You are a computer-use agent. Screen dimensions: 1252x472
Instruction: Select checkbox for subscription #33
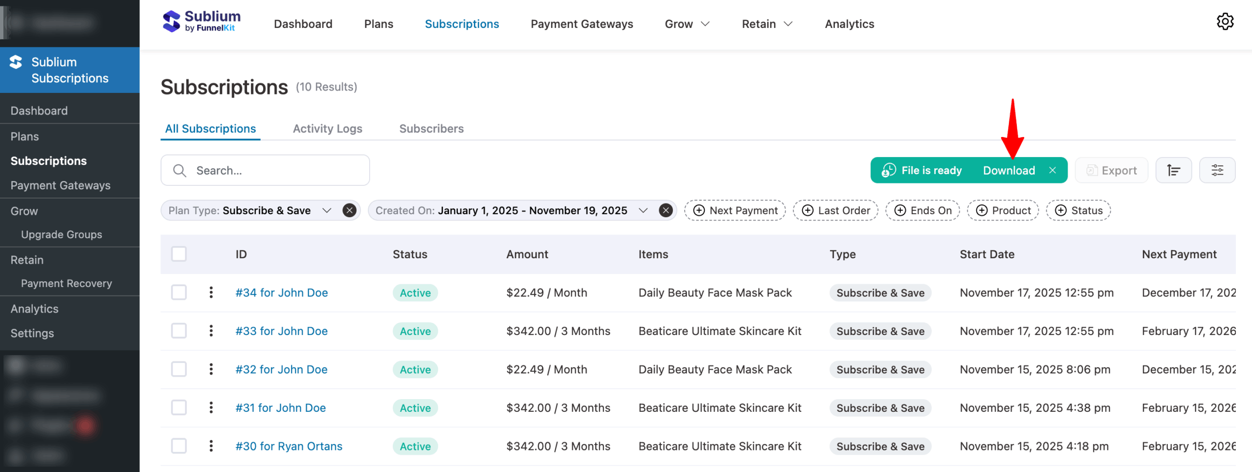click(x=179, y=331)
